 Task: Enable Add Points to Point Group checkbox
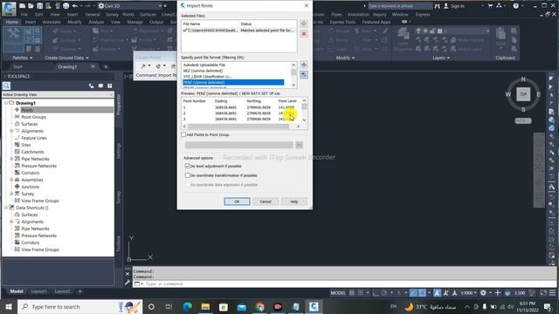click(x=183, y=134)
